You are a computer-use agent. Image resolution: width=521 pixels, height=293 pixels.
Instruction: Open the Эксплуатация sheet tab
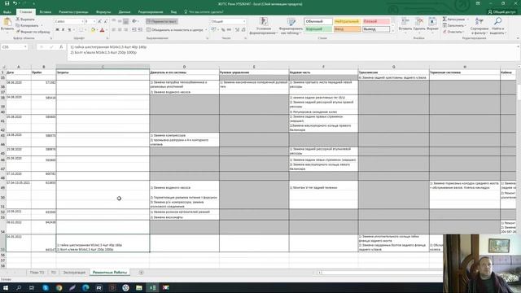click(x=74, y=273)
